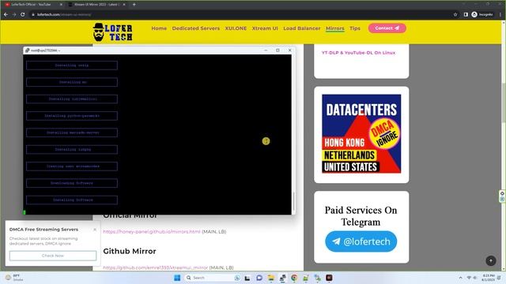This screenshot has width=506, height=284.
Task: Open Dedicated Servers page
Action: [196, 28]
